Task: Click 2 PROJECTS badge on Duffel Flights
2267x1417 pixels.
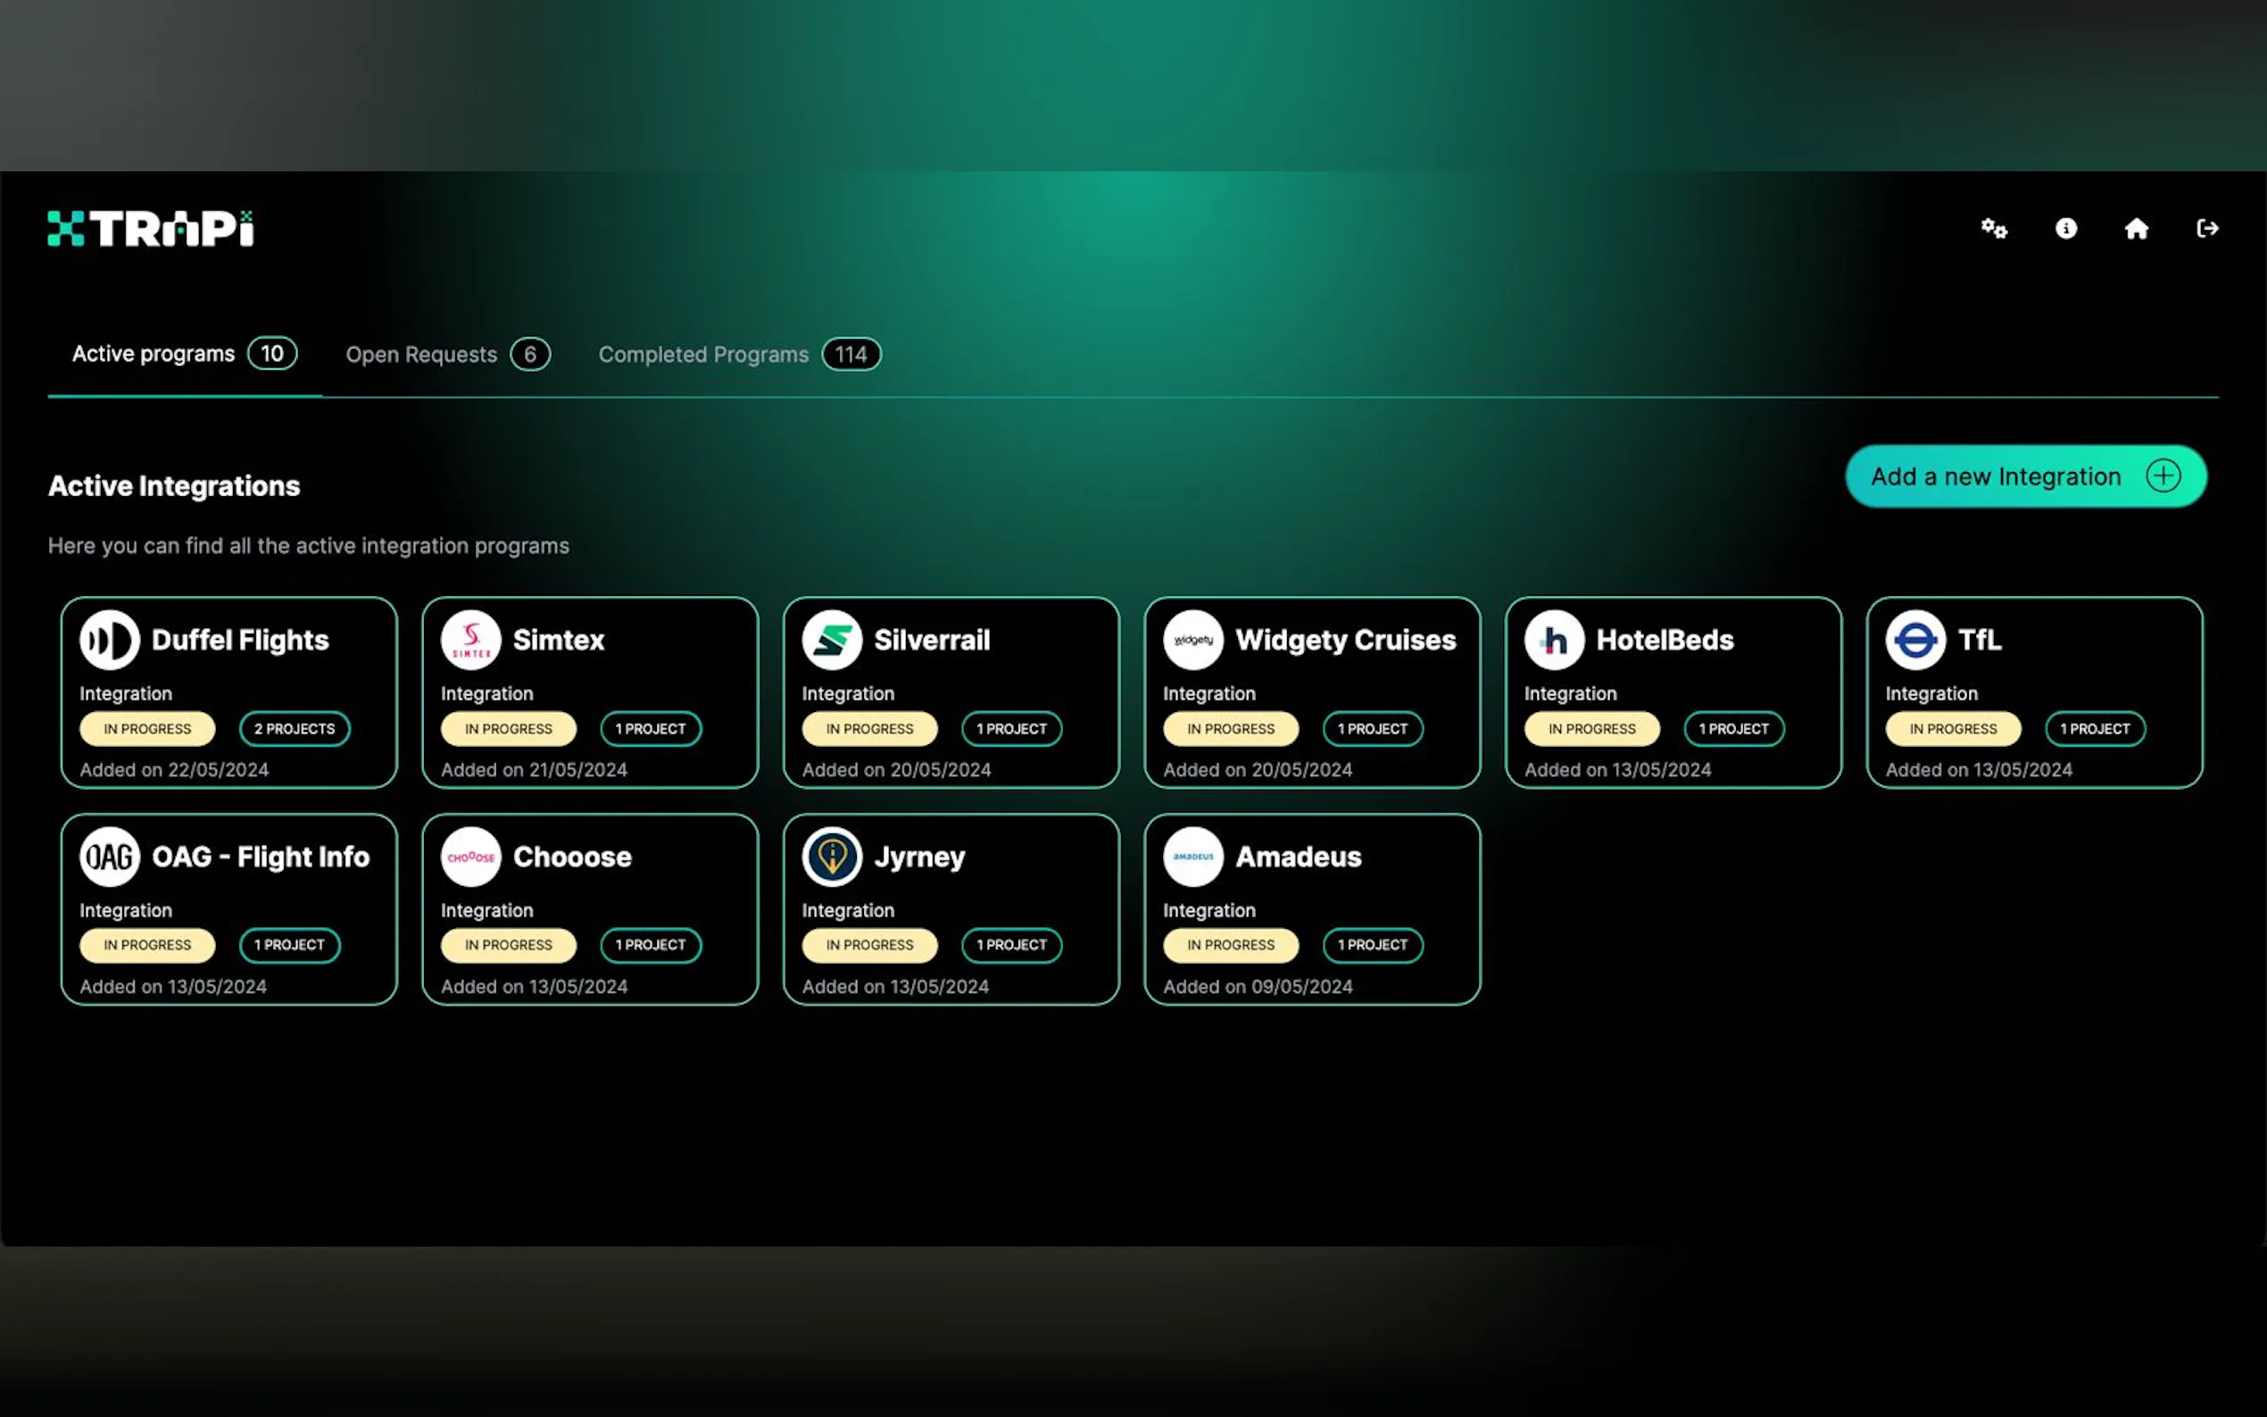Action: coord(295,729)
